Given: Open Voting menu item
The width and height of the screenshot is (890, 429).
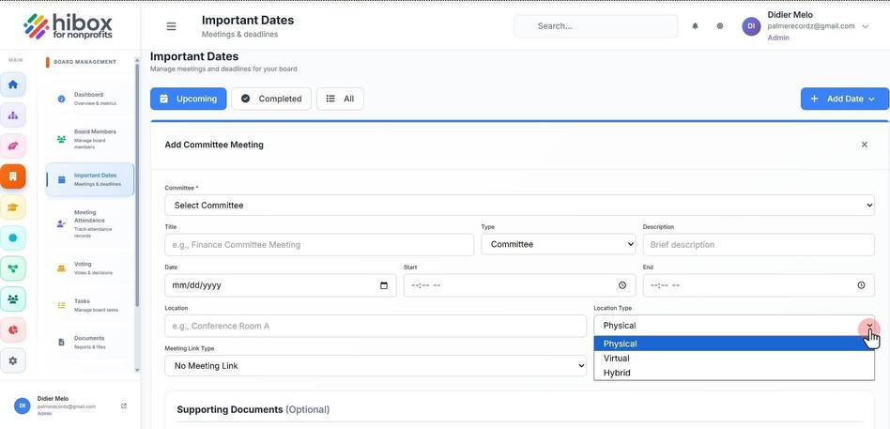Looking at the screenshot, I should (x=90, y=268).
